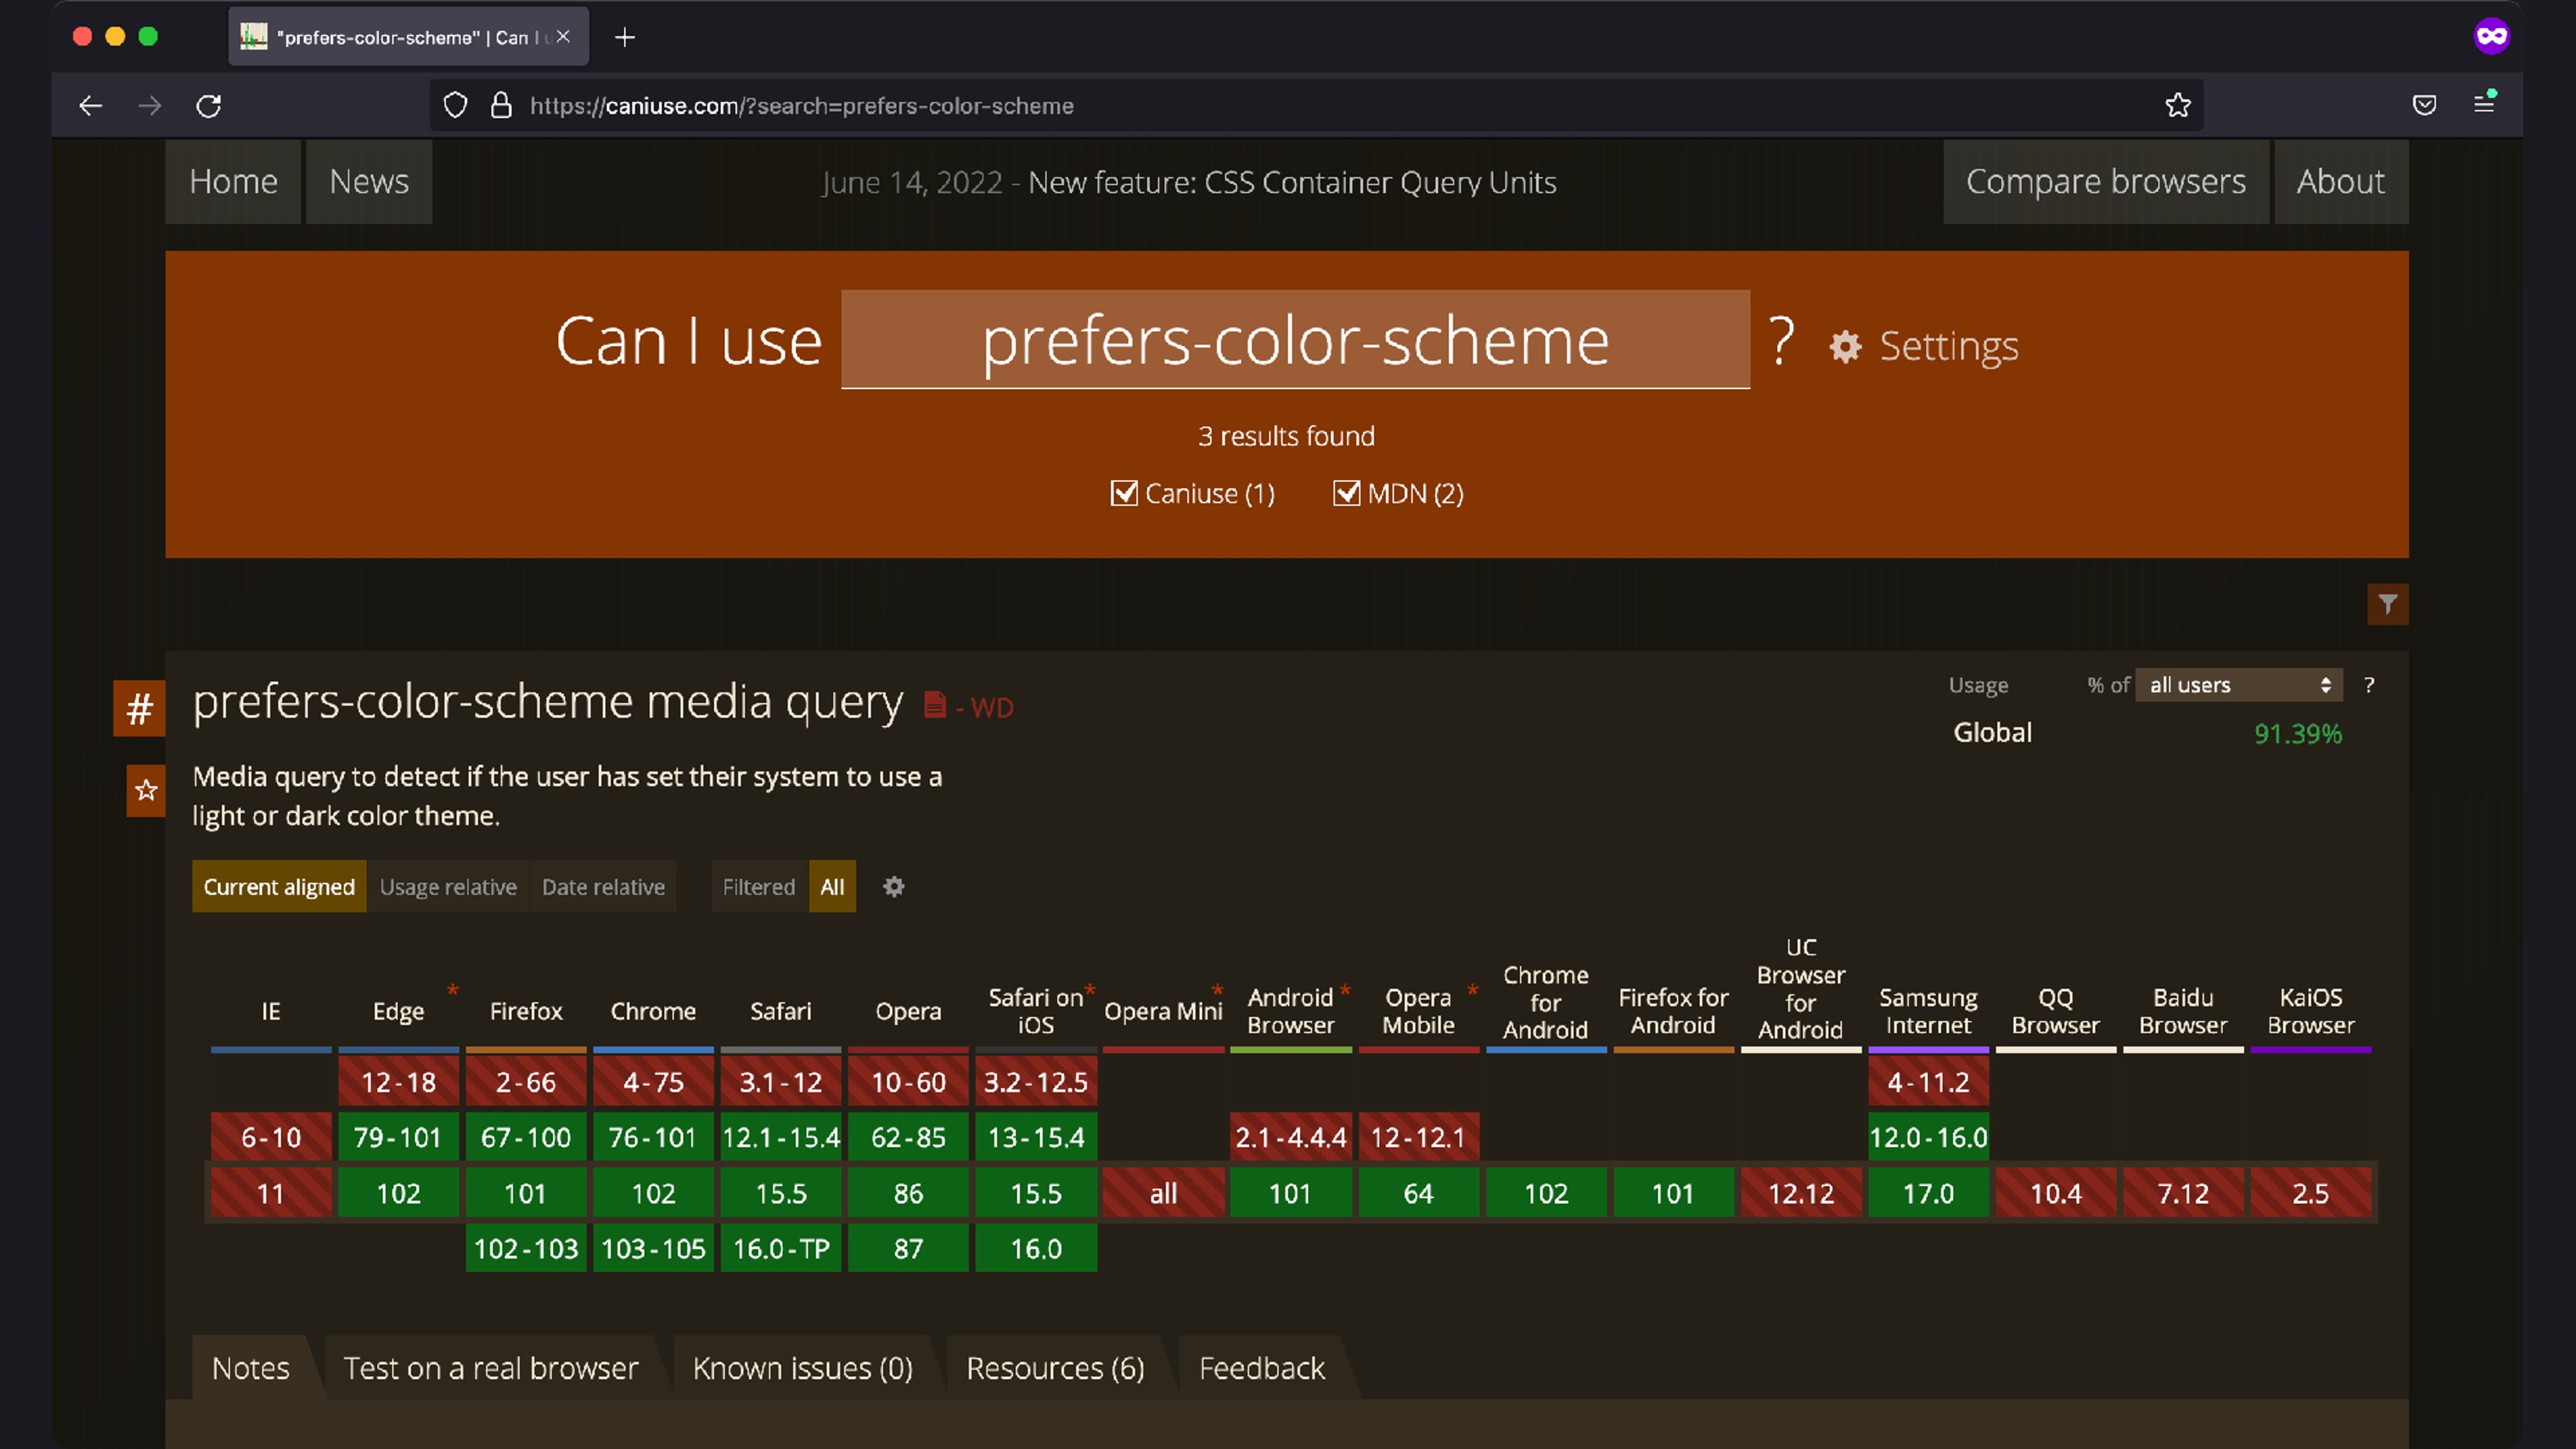Click the prefers-color-scheme search field
This screenshot has height=1449, width=2576.
(1295, 341)
